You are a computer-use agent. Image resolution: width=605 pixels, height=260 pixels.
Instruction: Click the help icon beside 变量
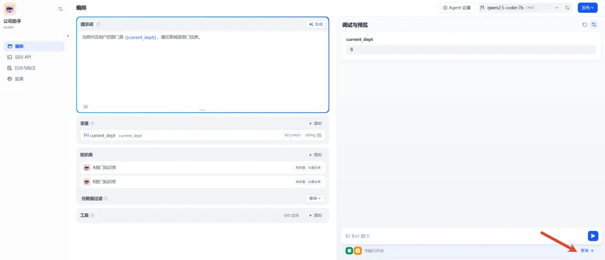point(92,123)
